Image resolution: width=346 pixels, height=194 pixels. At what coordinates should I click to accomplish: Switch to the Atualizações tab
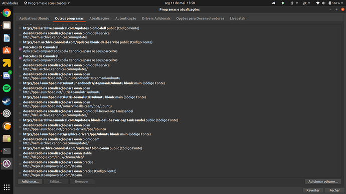tap(99, 18)
